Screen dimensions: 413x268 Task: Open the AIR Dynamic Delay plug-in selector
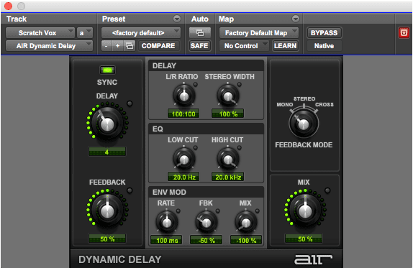point(49,46)
